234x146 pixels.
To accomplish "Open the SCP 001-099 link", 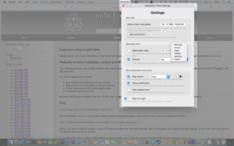I will pyautogui.click(x=21, y=70).
